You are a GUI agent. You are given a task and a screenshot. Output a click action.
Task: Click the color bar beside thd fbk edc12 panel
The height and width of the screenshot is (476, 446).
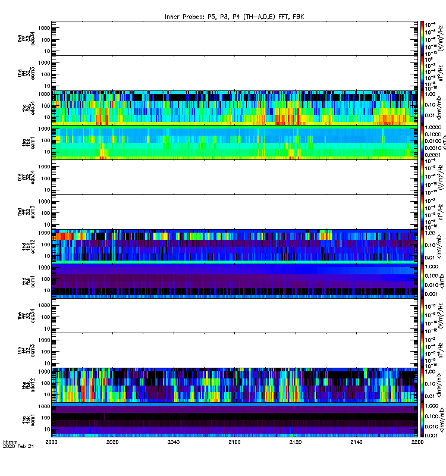click(422, 246)
